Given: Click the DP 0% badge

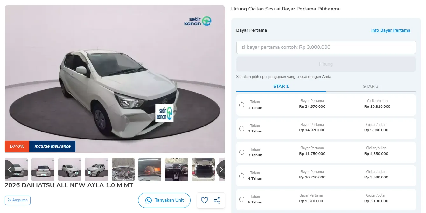Looking at the screenshot, I should (x=17, y=146).
